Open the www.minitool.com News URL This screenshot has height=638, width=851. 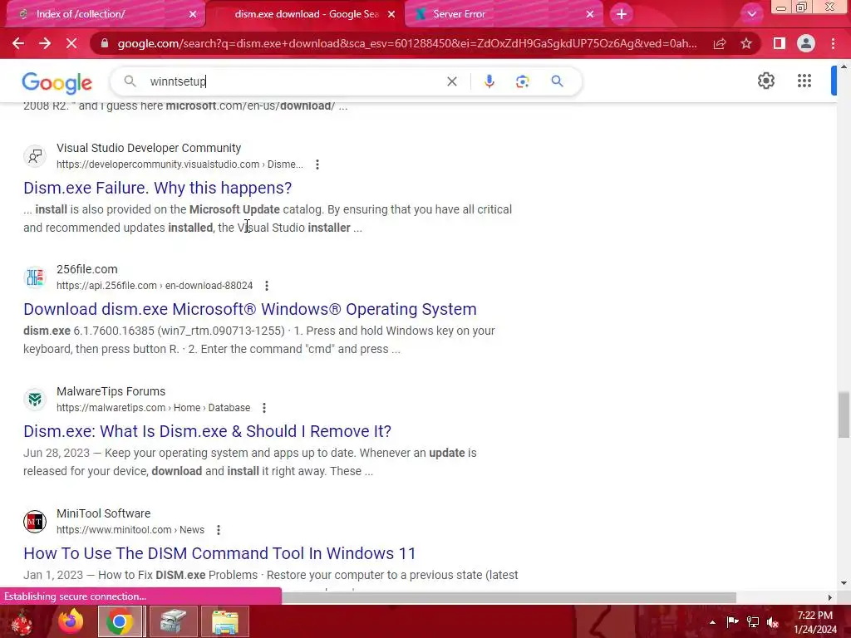[130, 530]
